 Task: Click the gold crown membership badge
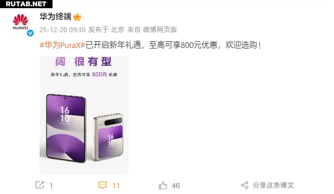[x=77, y=17]
